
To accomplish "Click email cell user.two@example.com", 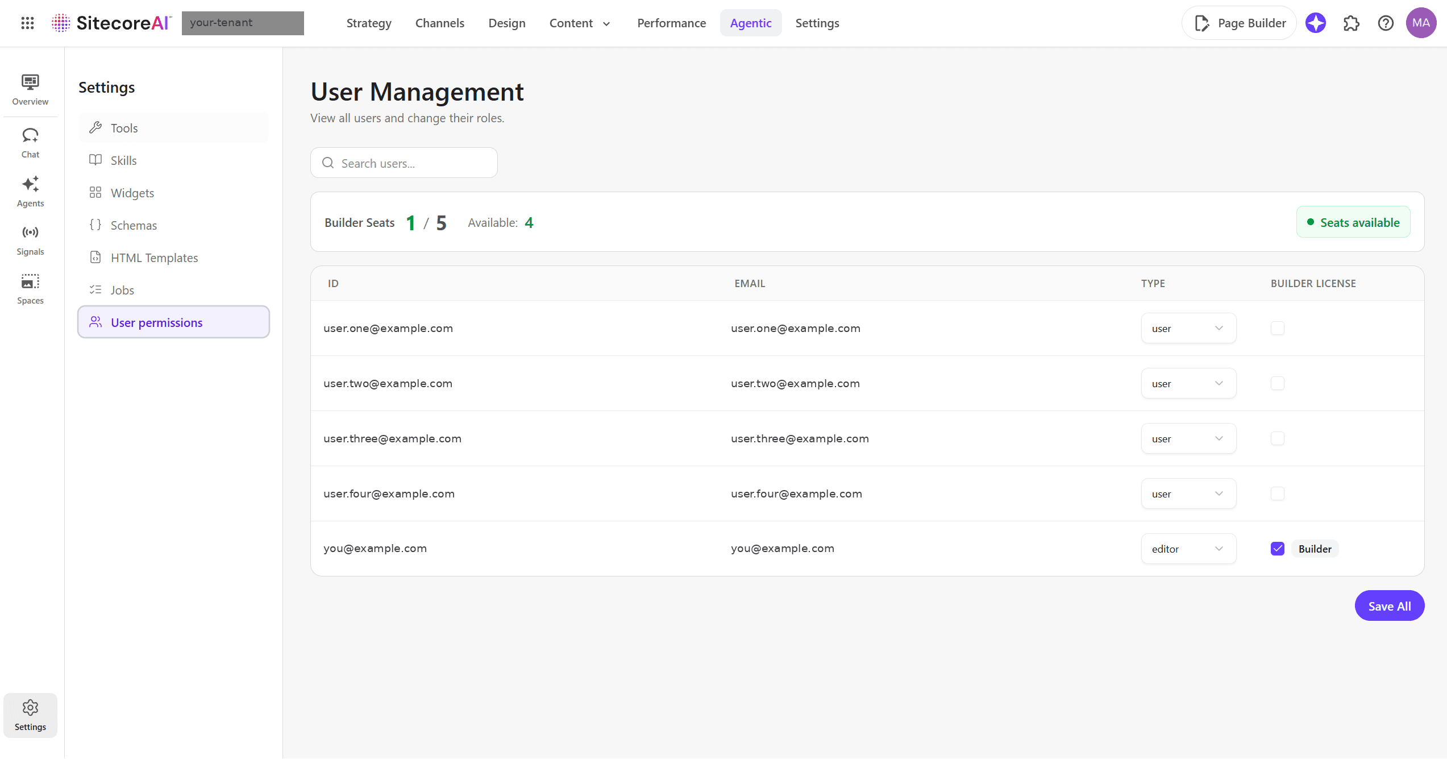I will pos(795,383).
